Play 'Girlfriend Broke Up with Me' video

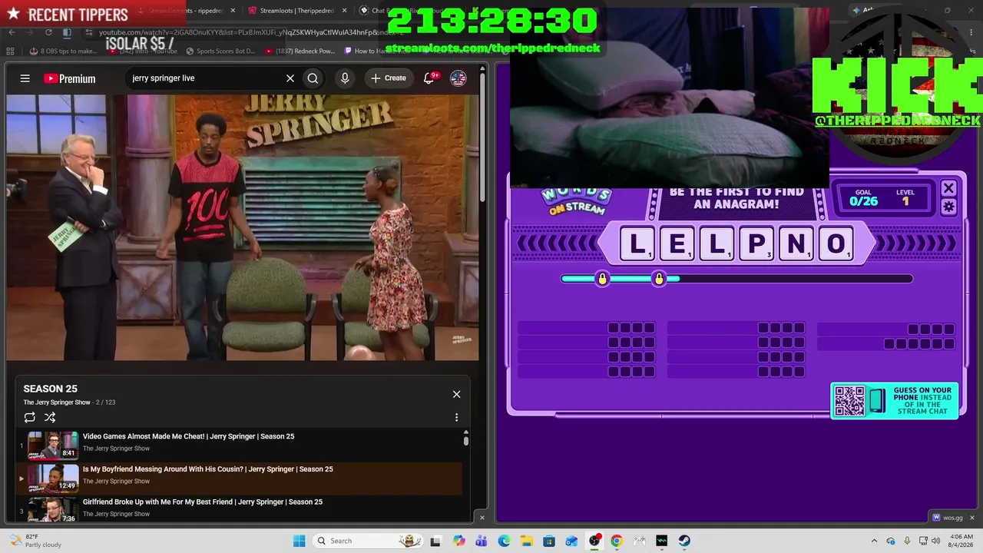203,502
